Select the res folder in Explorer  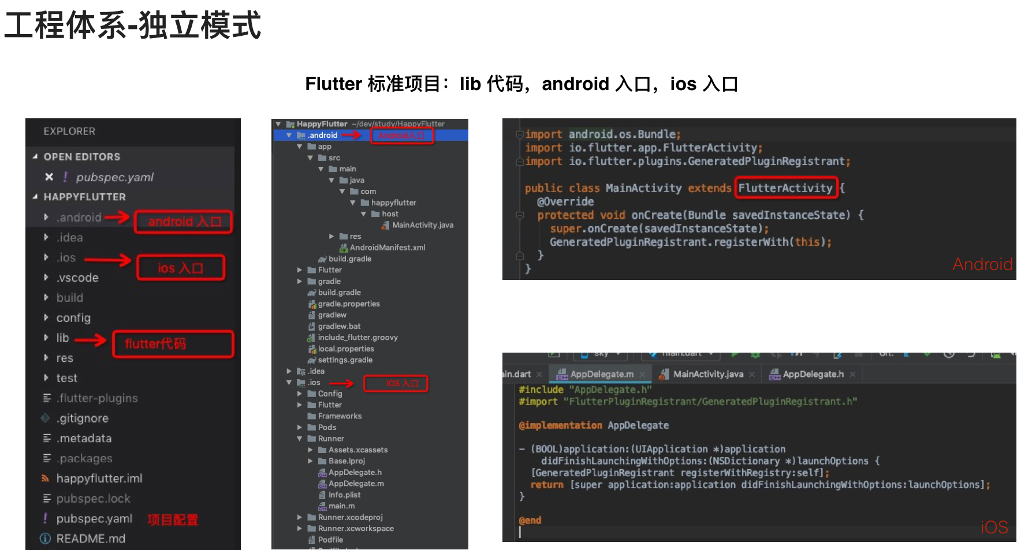coord(65,358)
